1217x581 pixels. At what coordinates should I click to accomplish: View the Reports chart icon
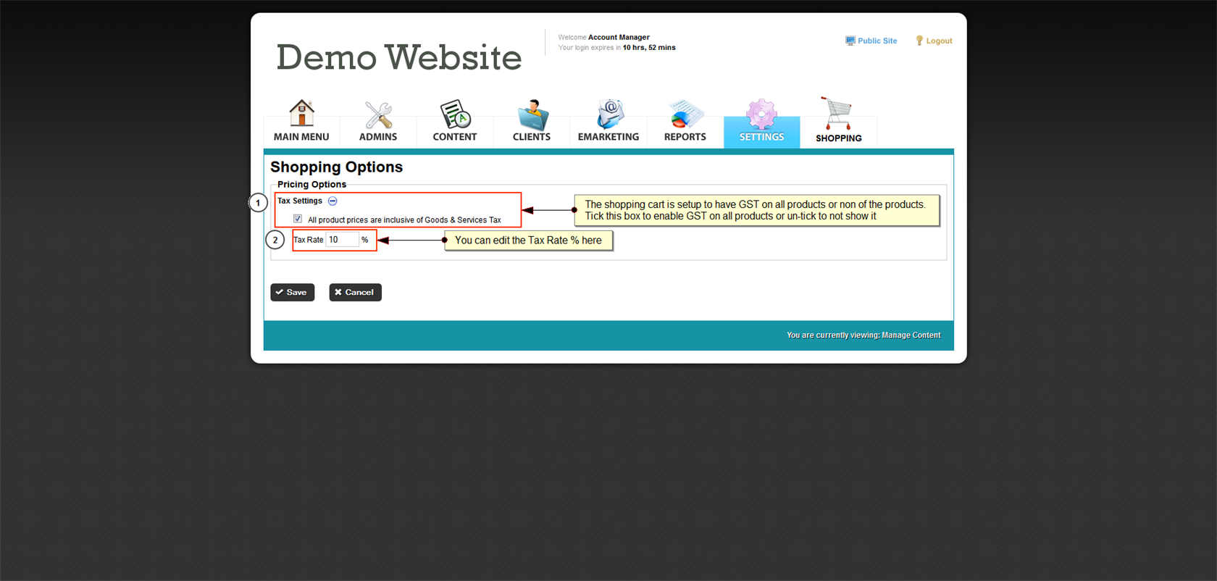685,114
